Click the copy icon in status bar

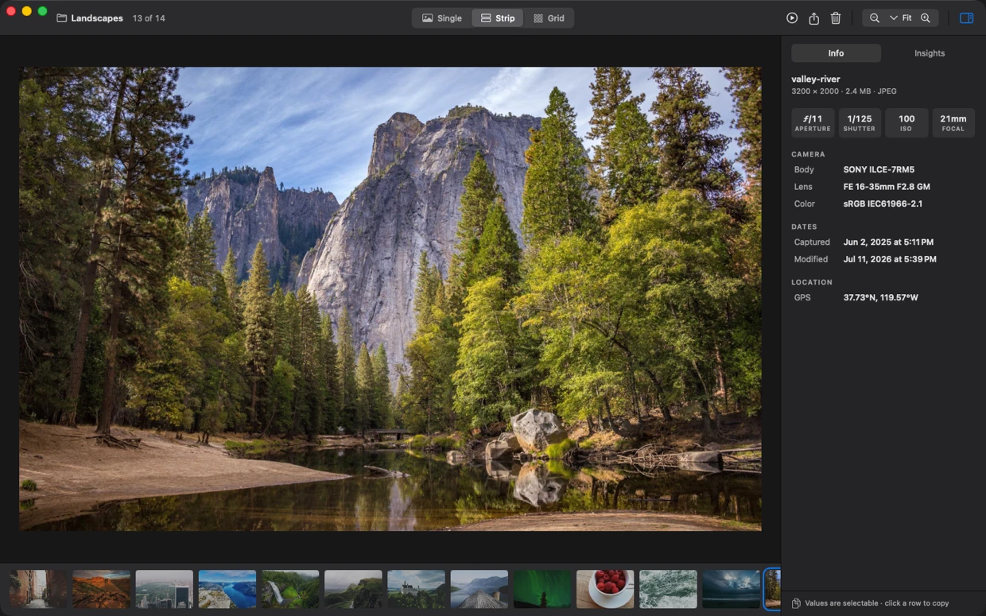pyautogui.click(x=796, y=603)
